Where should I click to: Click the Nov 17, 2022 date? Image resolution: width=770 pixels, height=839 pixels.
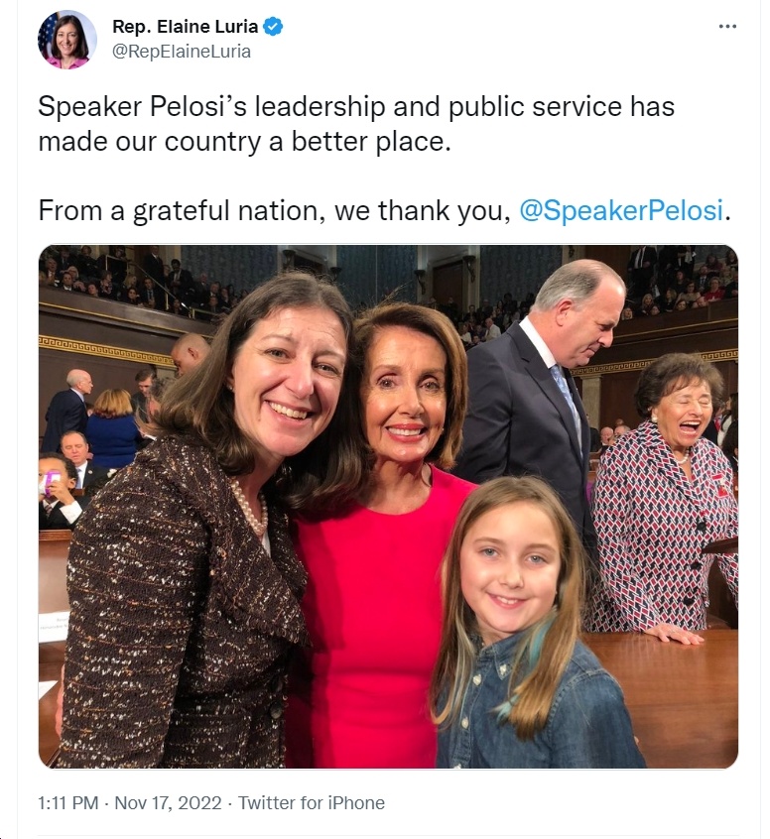coord(168,802)
